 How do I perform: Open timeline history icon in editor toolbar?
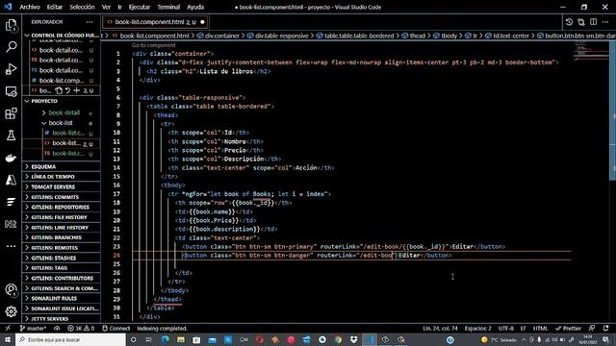(569, 22)
